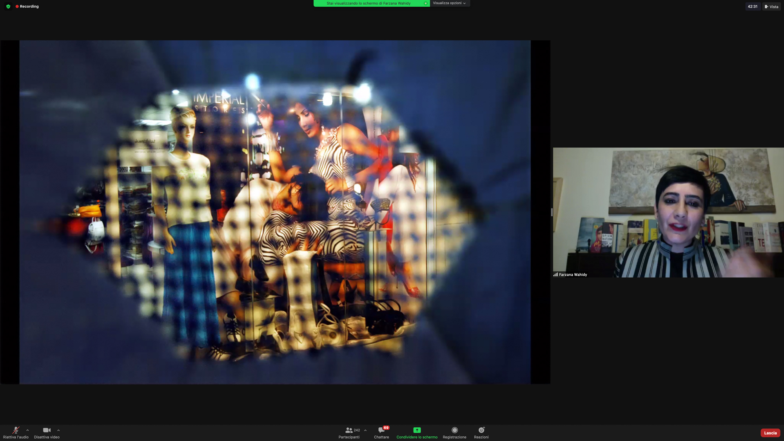Screen dimensions: 784x441
Task: Open Visualizza opzioni dropdown
Action: (450, 3)
